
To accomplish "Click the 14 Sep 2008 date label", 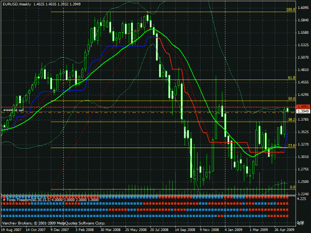I will pos(185,230).
